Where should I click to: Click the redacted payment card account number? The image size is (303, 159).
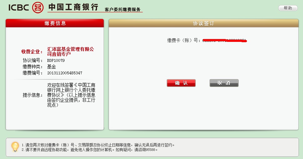pos(224,41)
